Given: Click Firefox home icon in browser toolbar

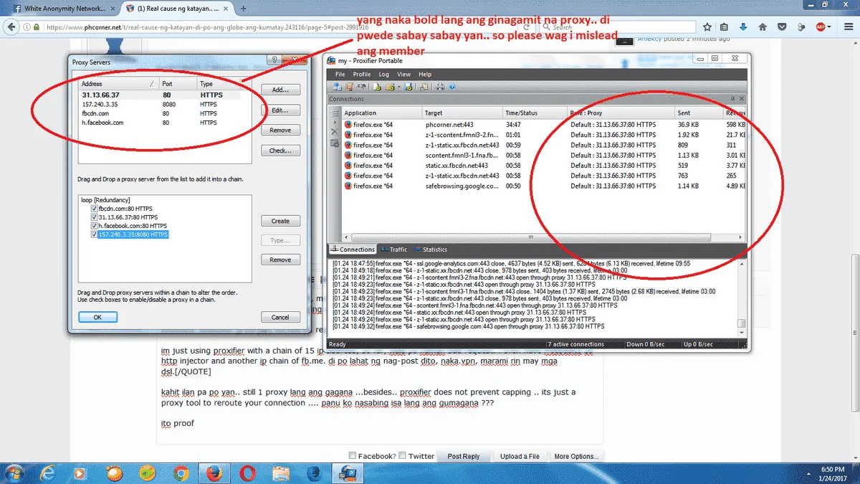Looking at the screenshot, I should coord(763,27).
